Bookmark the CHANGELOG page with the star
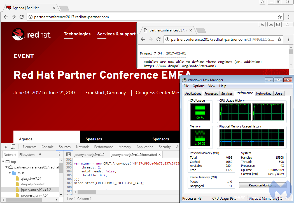294x203 pixels. click(279, 39)
